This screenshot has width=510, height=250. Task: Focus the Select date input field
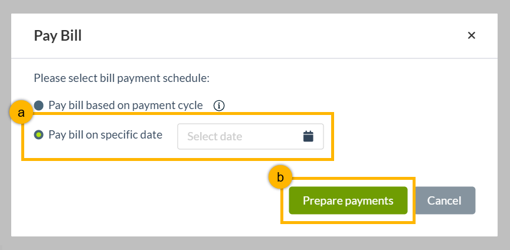[x=250, y=137]
